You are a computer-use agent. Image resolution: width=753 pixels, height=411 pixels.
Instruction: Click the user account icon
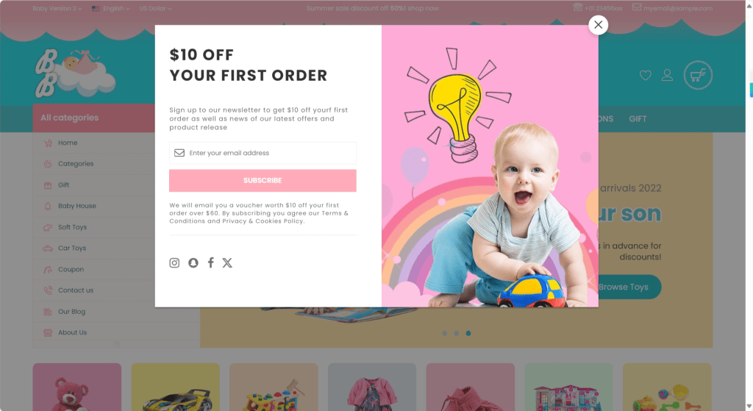point(667,75)
